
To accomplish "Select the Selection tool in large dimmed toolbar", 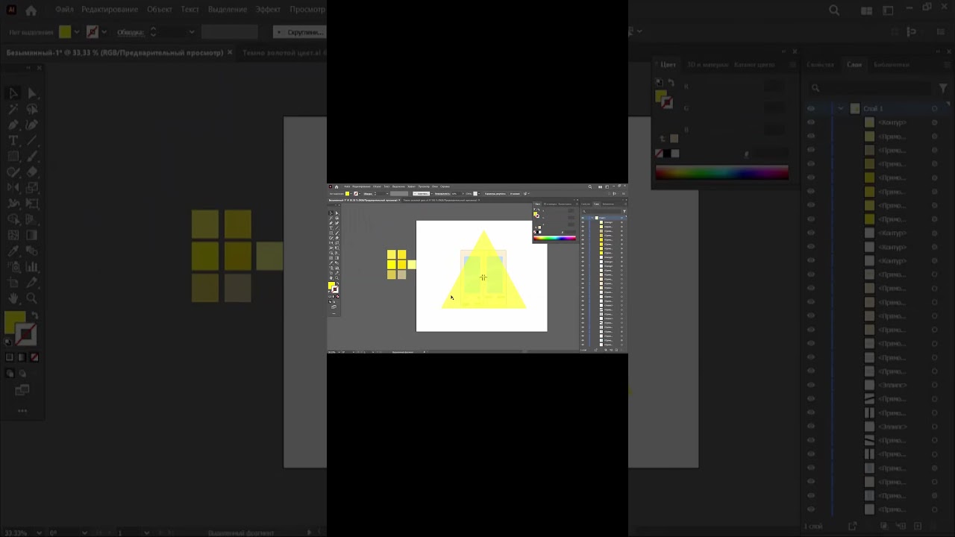I will click(13, 93).
